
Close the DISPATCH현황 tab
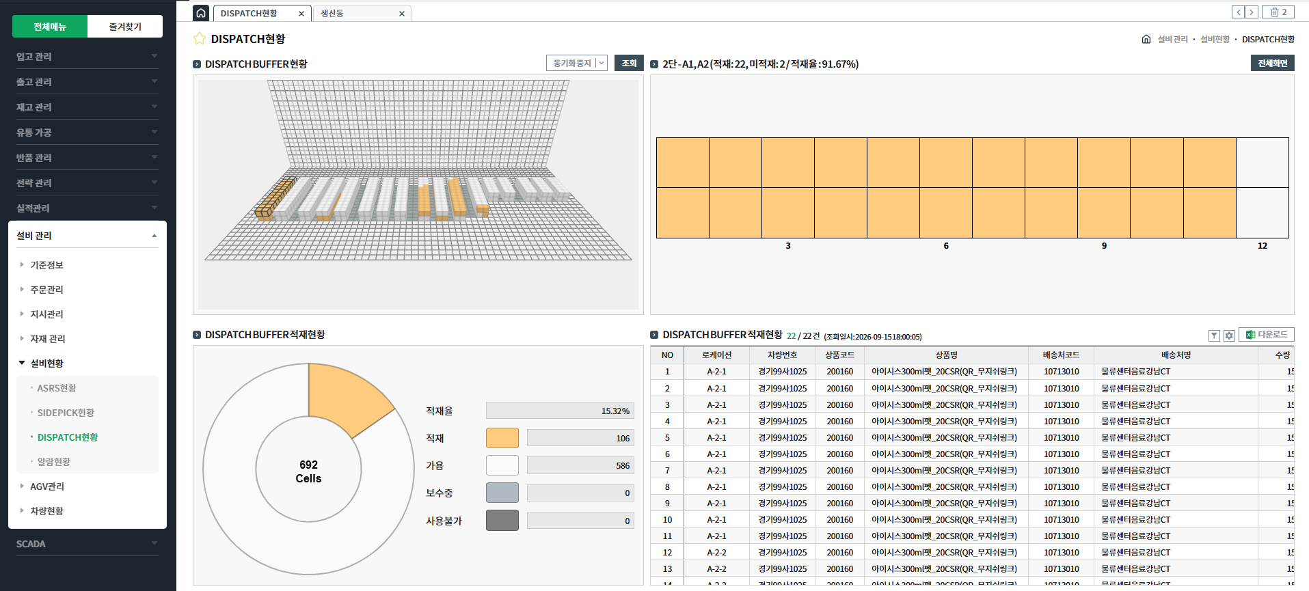[301, 14]
